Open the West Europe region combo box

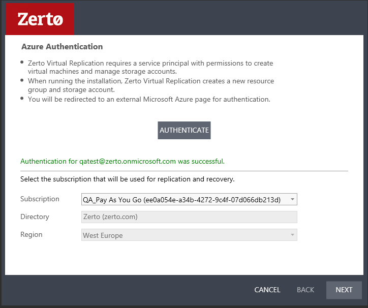189,235
